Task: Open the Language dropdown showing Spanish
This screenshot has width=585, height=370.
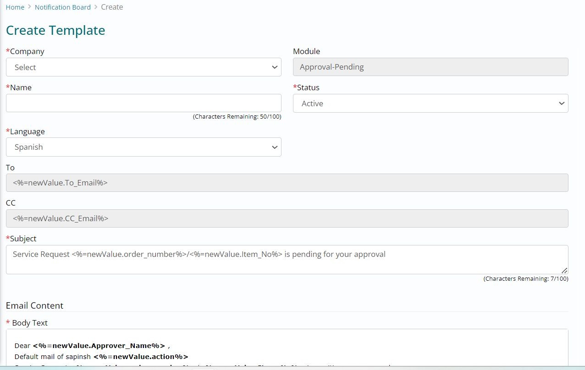Action: tap(143, 147)
